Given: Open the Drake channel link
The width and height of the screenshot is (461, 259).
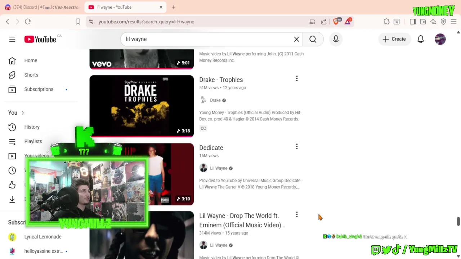Looking at the screenshot, I should point(215,100).
